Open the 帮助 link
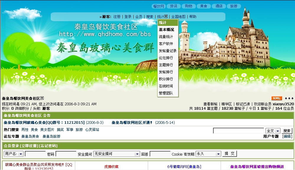The width and height of the screenshot is (295, 170). (193, 17)
